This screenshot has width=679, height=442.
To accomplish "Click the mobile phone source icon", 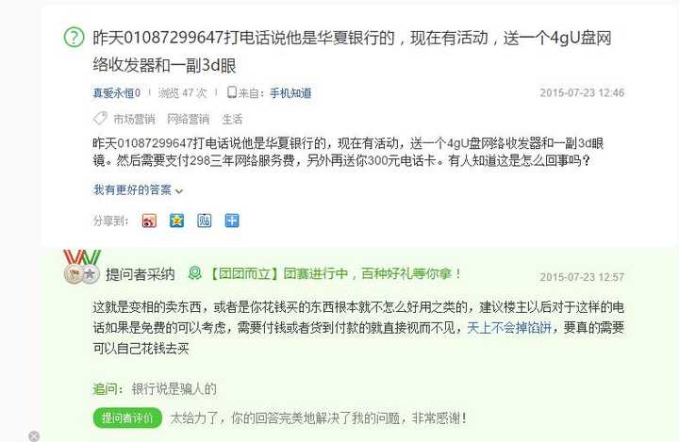I will [232, 92].
